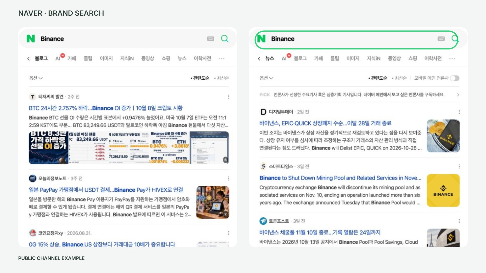Open options menu for 코인요정Pixy post

(x=229, y=233)
